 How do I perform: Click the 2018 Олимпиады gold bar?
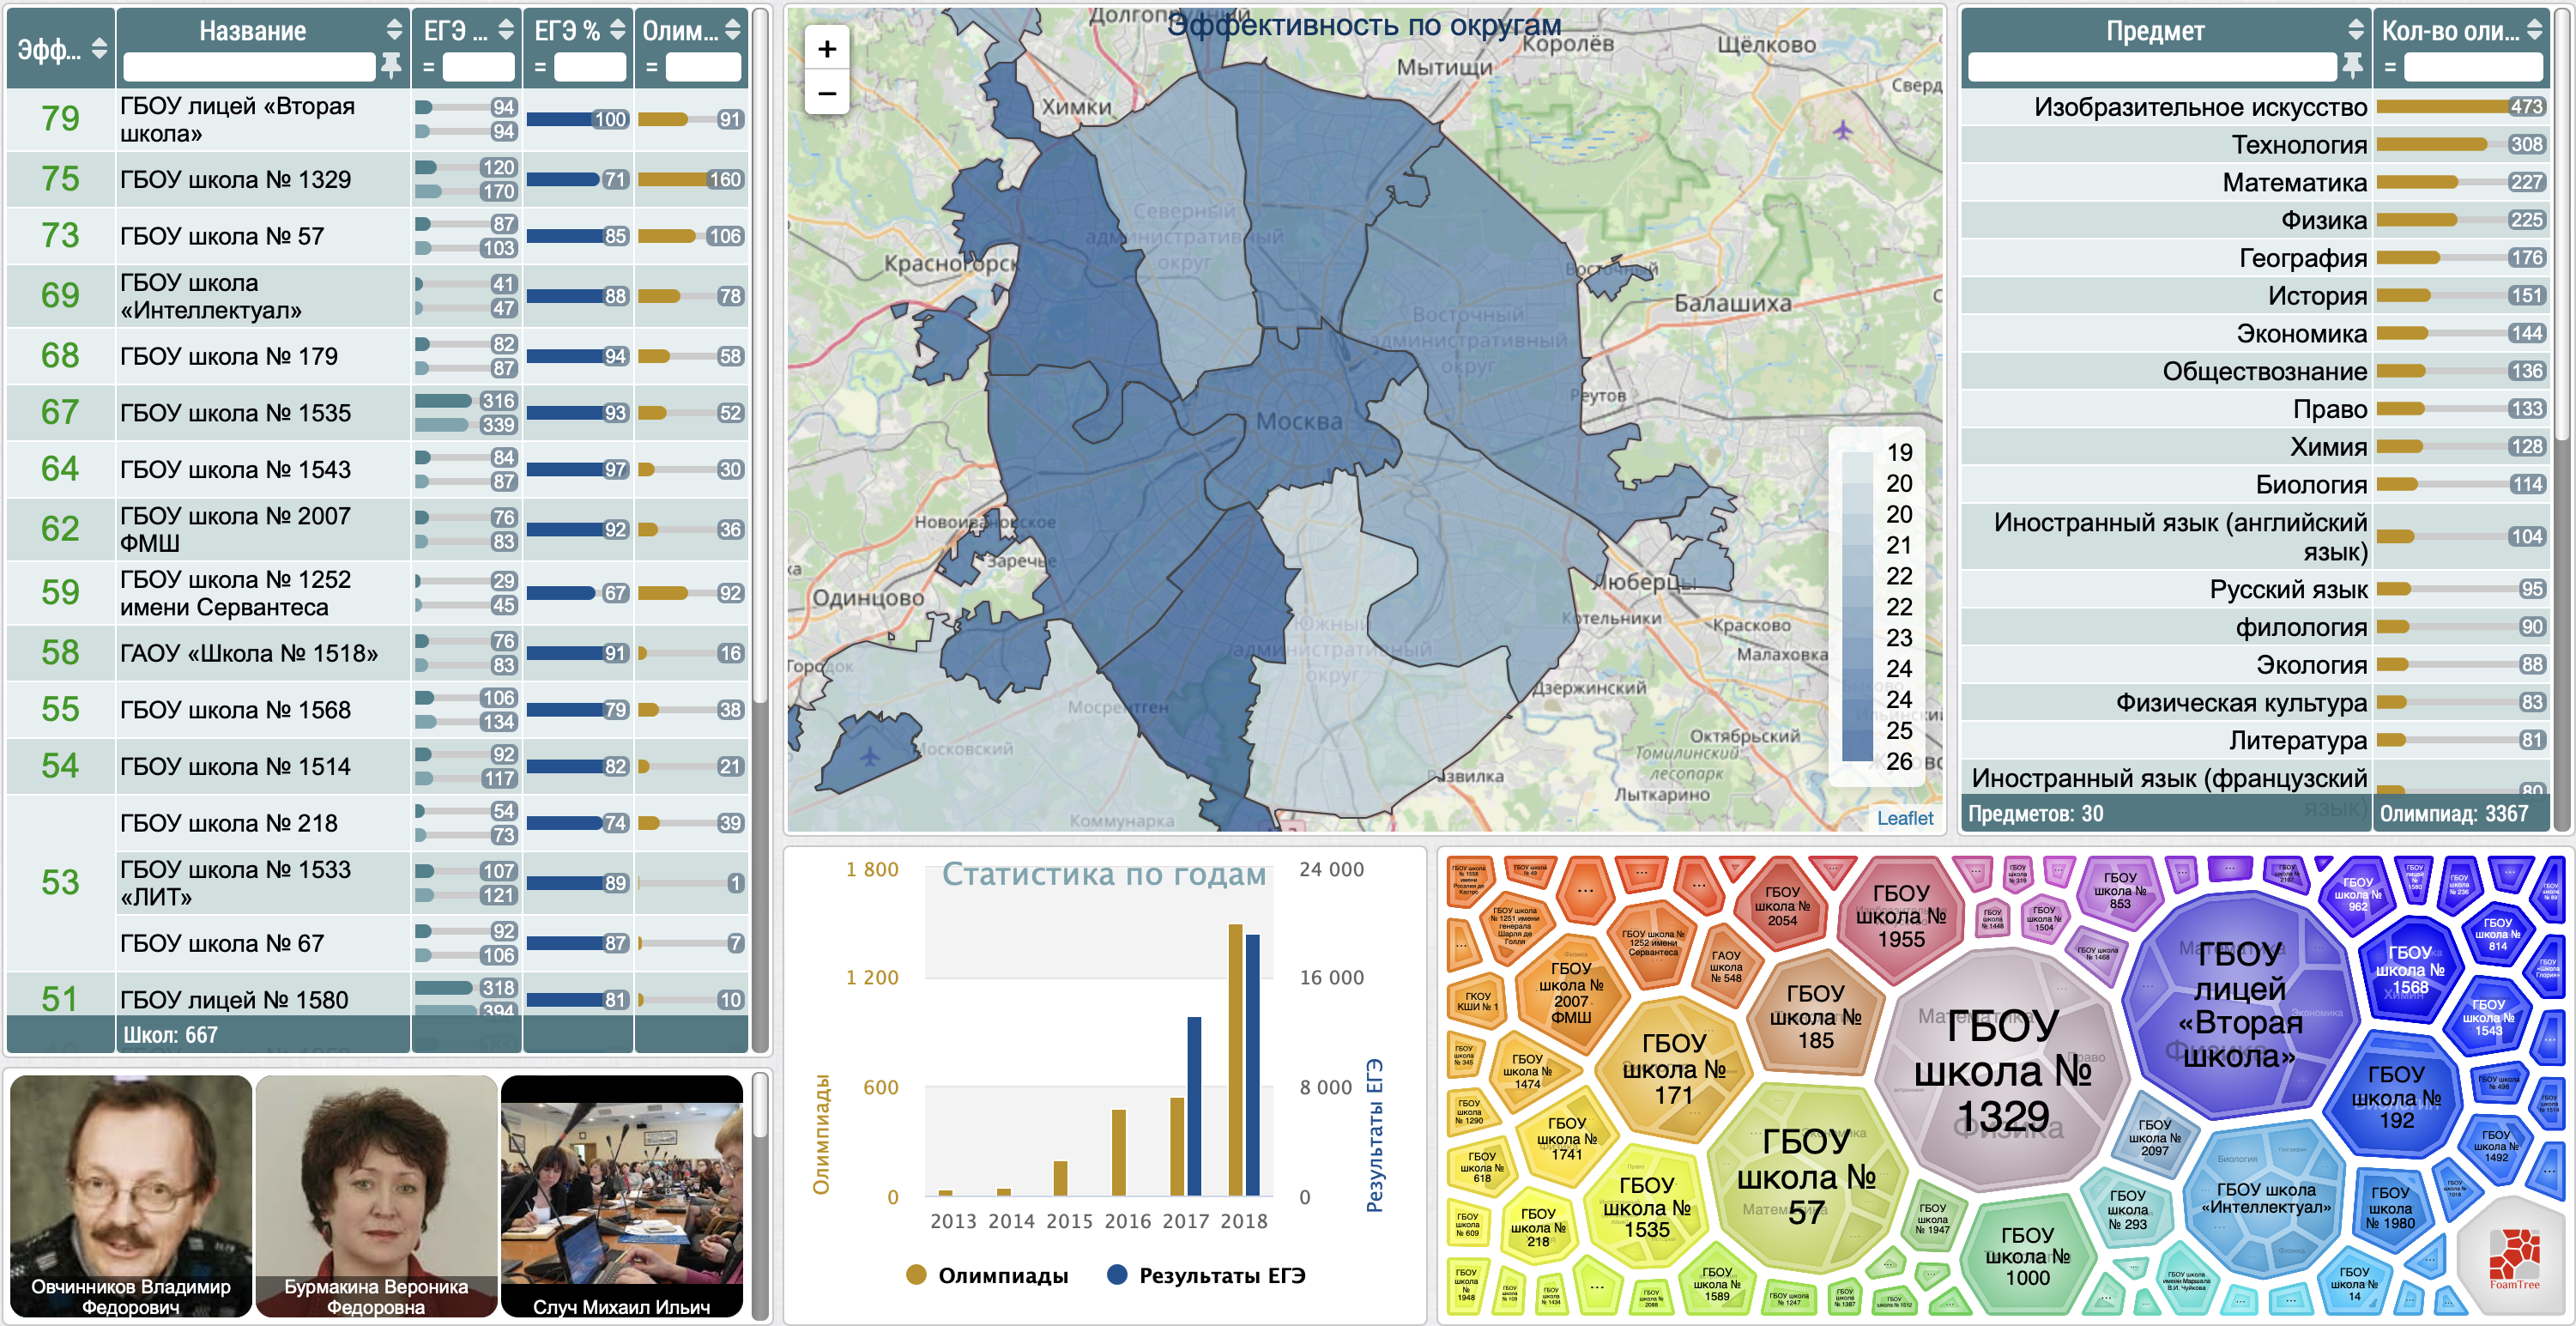[1235, 1059]
